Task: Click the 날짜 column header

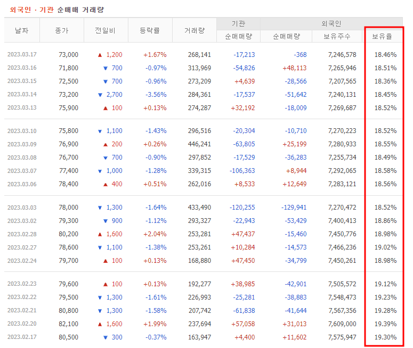Action: click(22, 30)
